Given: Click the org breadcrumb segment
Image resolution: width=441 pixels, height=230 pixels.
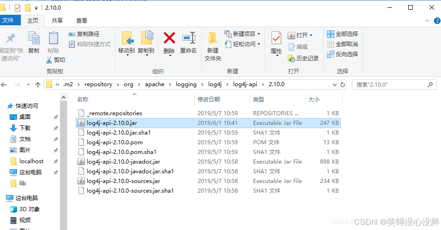Looking at the screenshot, I should [x=128, y=84].
